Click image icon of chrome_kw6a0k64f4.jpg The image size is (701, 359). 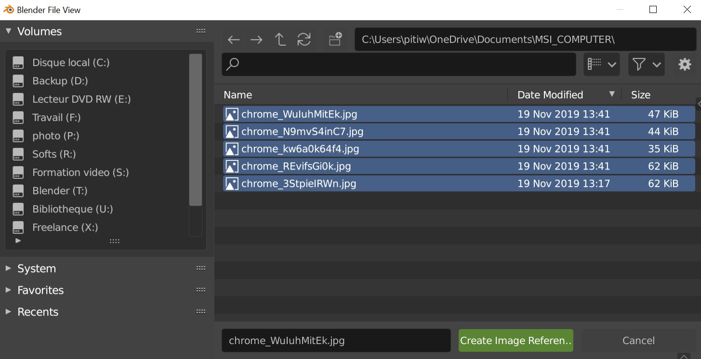point(232,149)
